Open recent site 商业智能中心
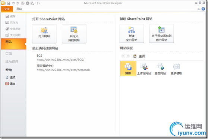Viewport: 208px width, 139px height. [x=45, y=66]
